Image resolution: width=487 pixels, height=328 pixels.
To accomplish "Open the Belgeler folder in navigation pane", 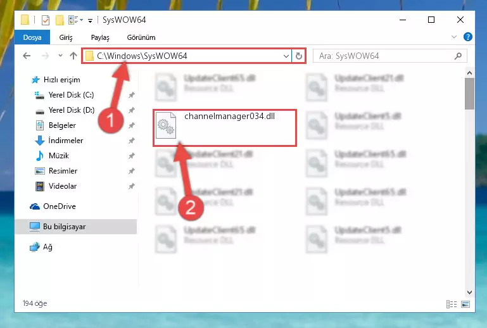I will [x=62, y=125].
